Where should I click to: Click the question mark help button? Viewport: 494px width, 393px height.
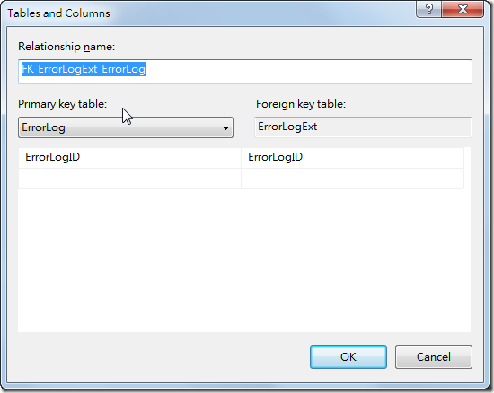click(428, 9)
